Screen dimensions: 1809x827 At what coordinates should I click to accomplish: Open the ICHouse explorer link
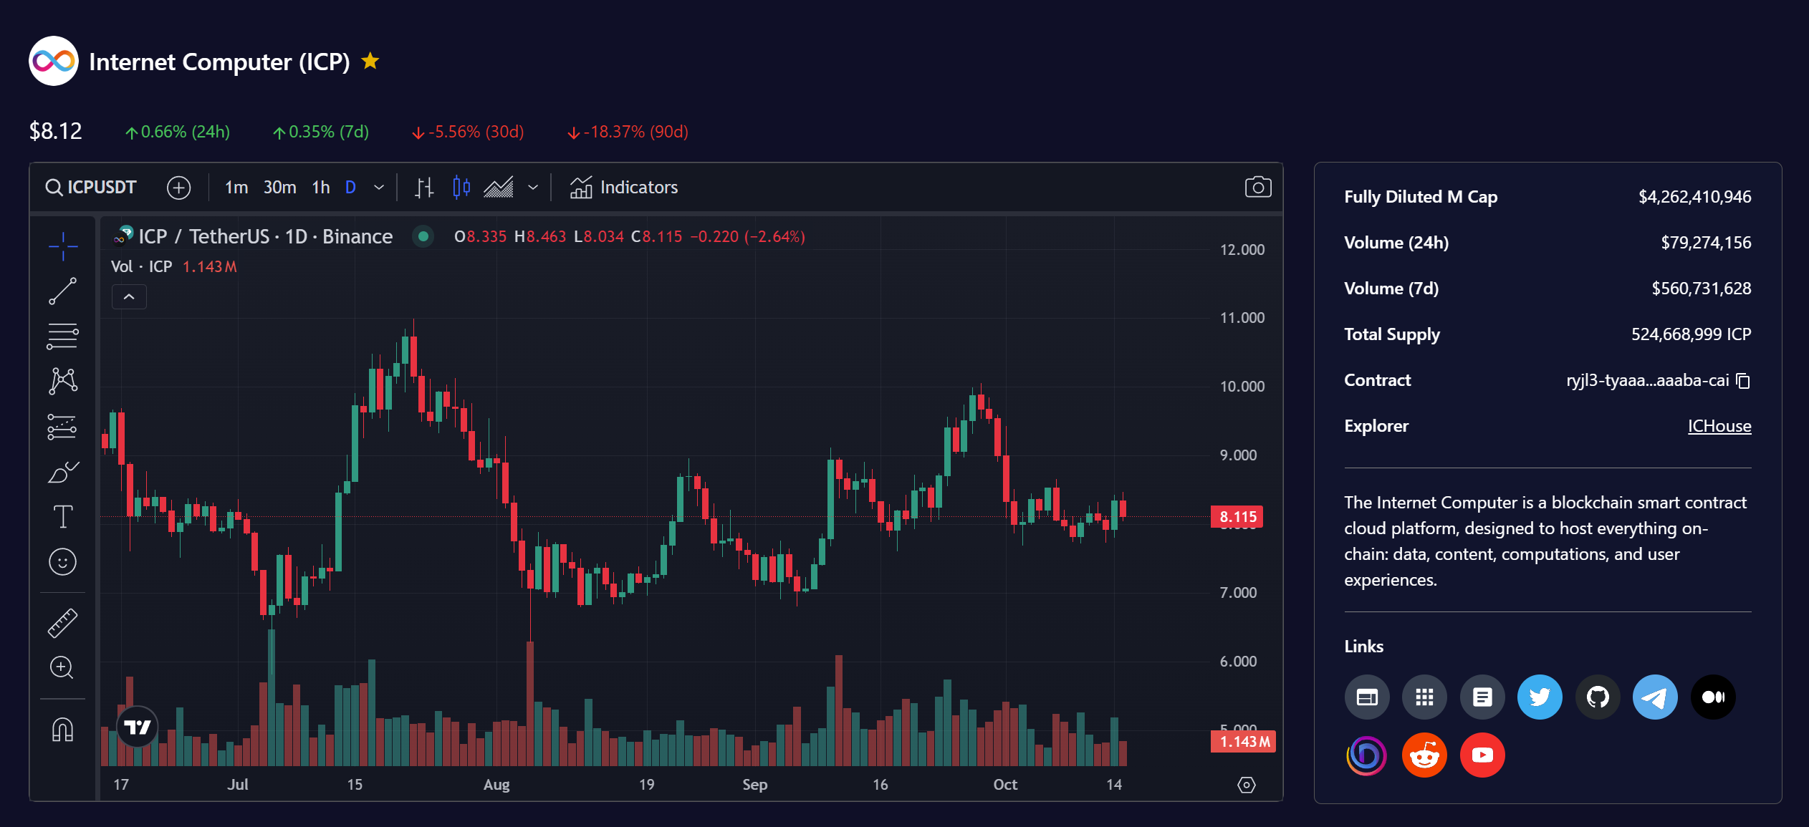[1719, 426]
